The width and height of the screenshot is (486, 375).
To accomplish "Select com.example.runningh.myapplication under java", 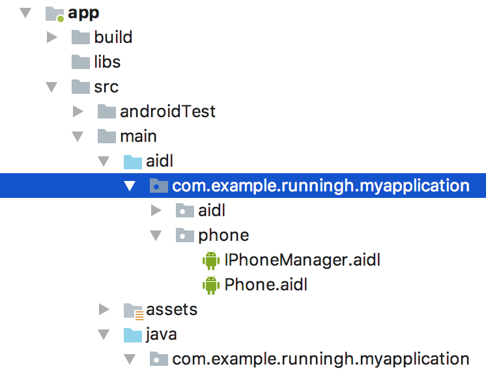I will pos(321,359).
